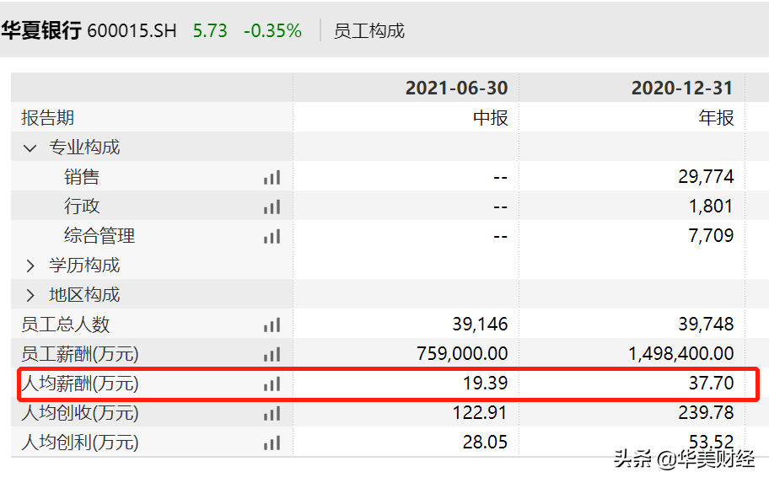
Task: Click the value 29,774
Action: [707, 176]
